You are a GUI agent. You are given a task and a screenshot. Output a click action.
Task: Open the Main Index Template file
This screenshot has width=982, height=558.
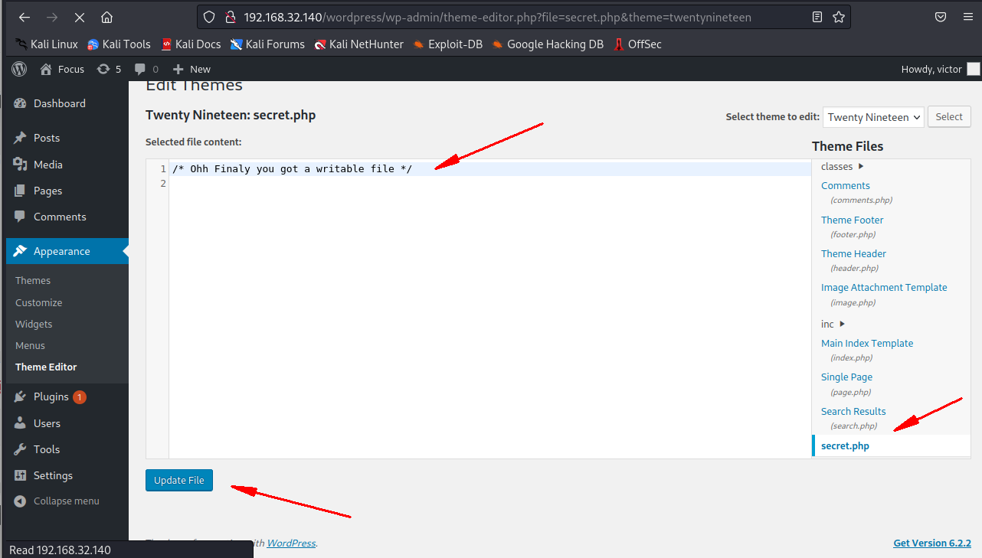(867, 343)
